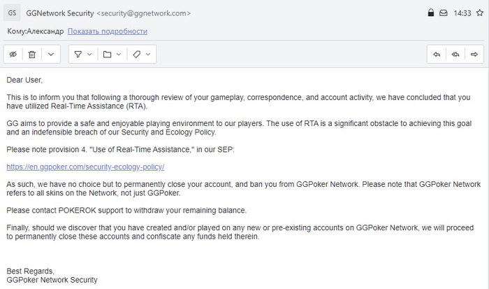489x289 pixels.
Task: Reply to the sender
Action: 437,55
